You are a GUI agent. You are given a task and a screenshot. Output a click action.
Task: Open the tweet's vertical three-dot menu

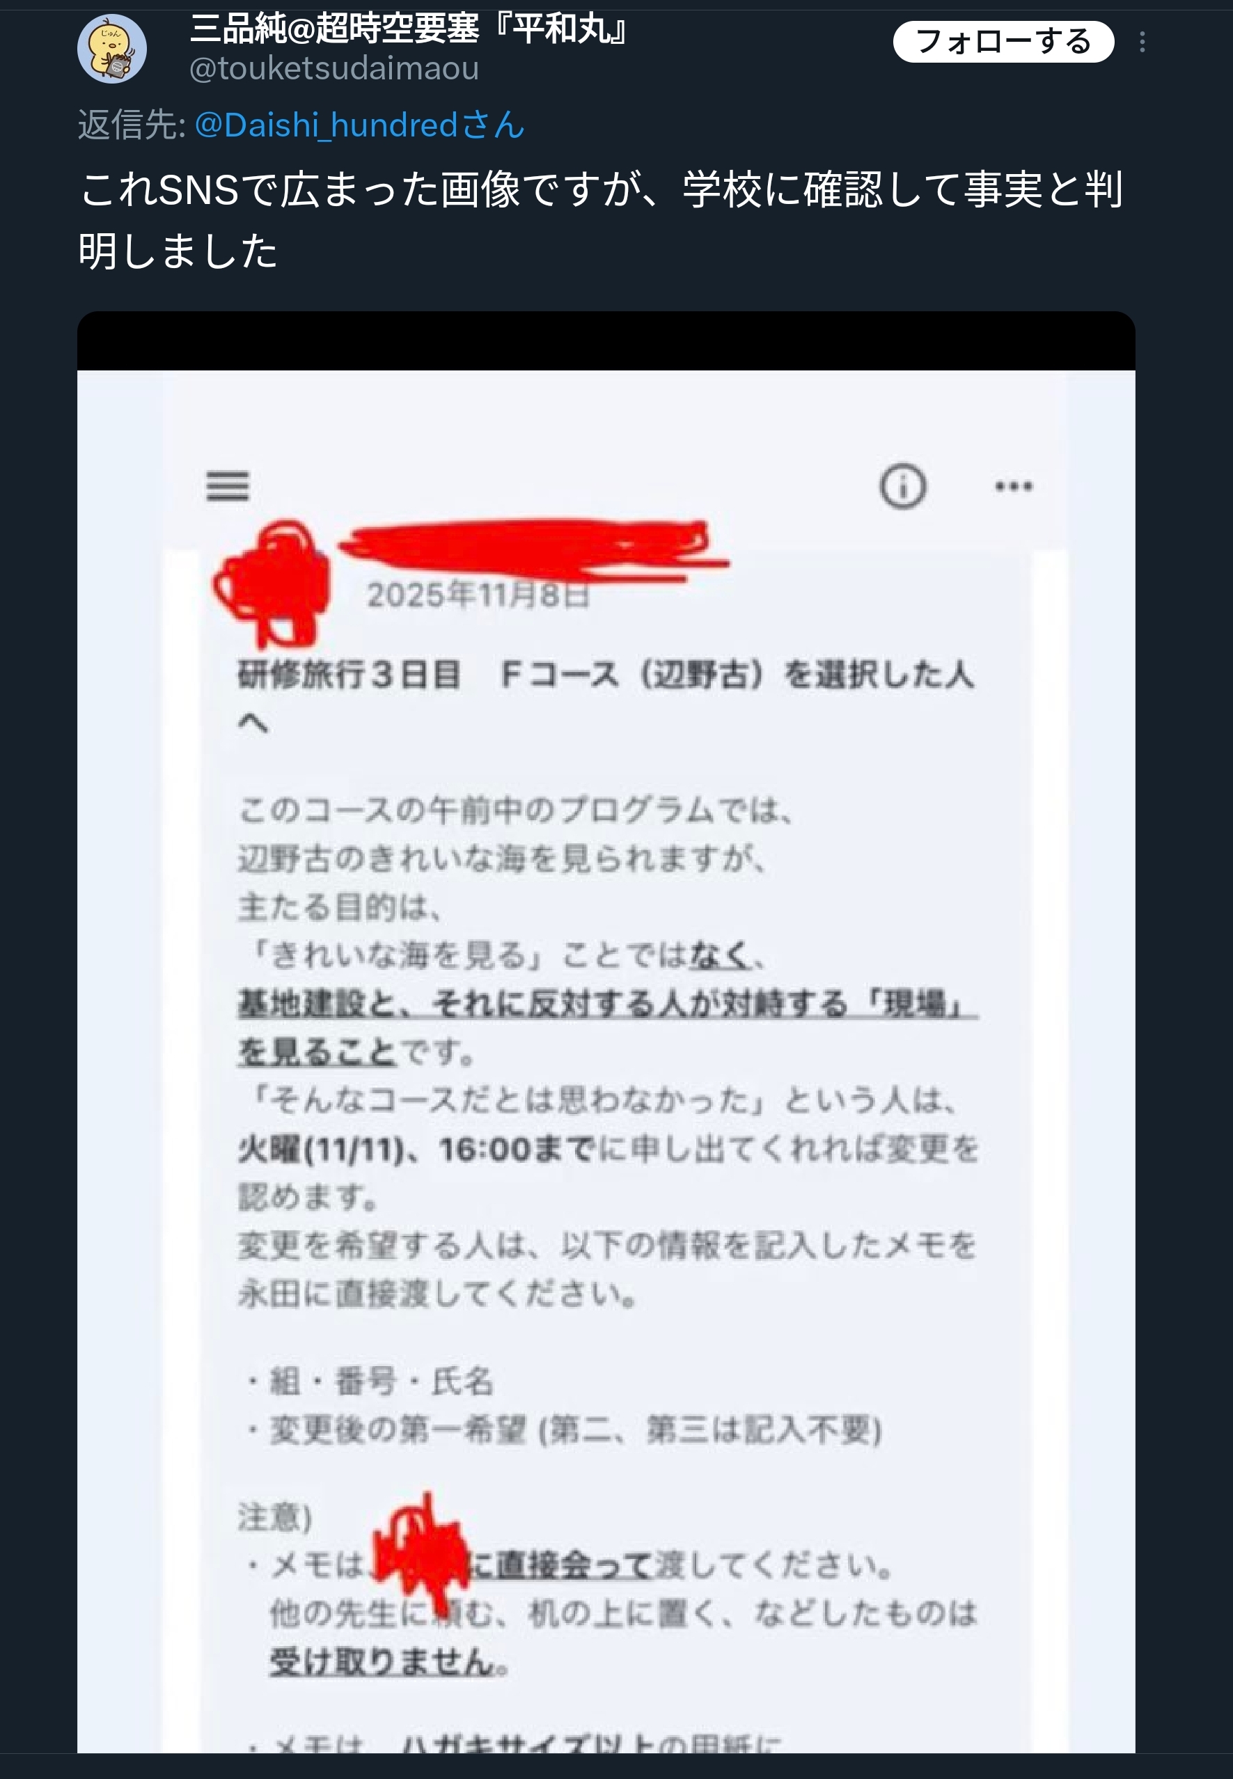tap(1142, 42)
